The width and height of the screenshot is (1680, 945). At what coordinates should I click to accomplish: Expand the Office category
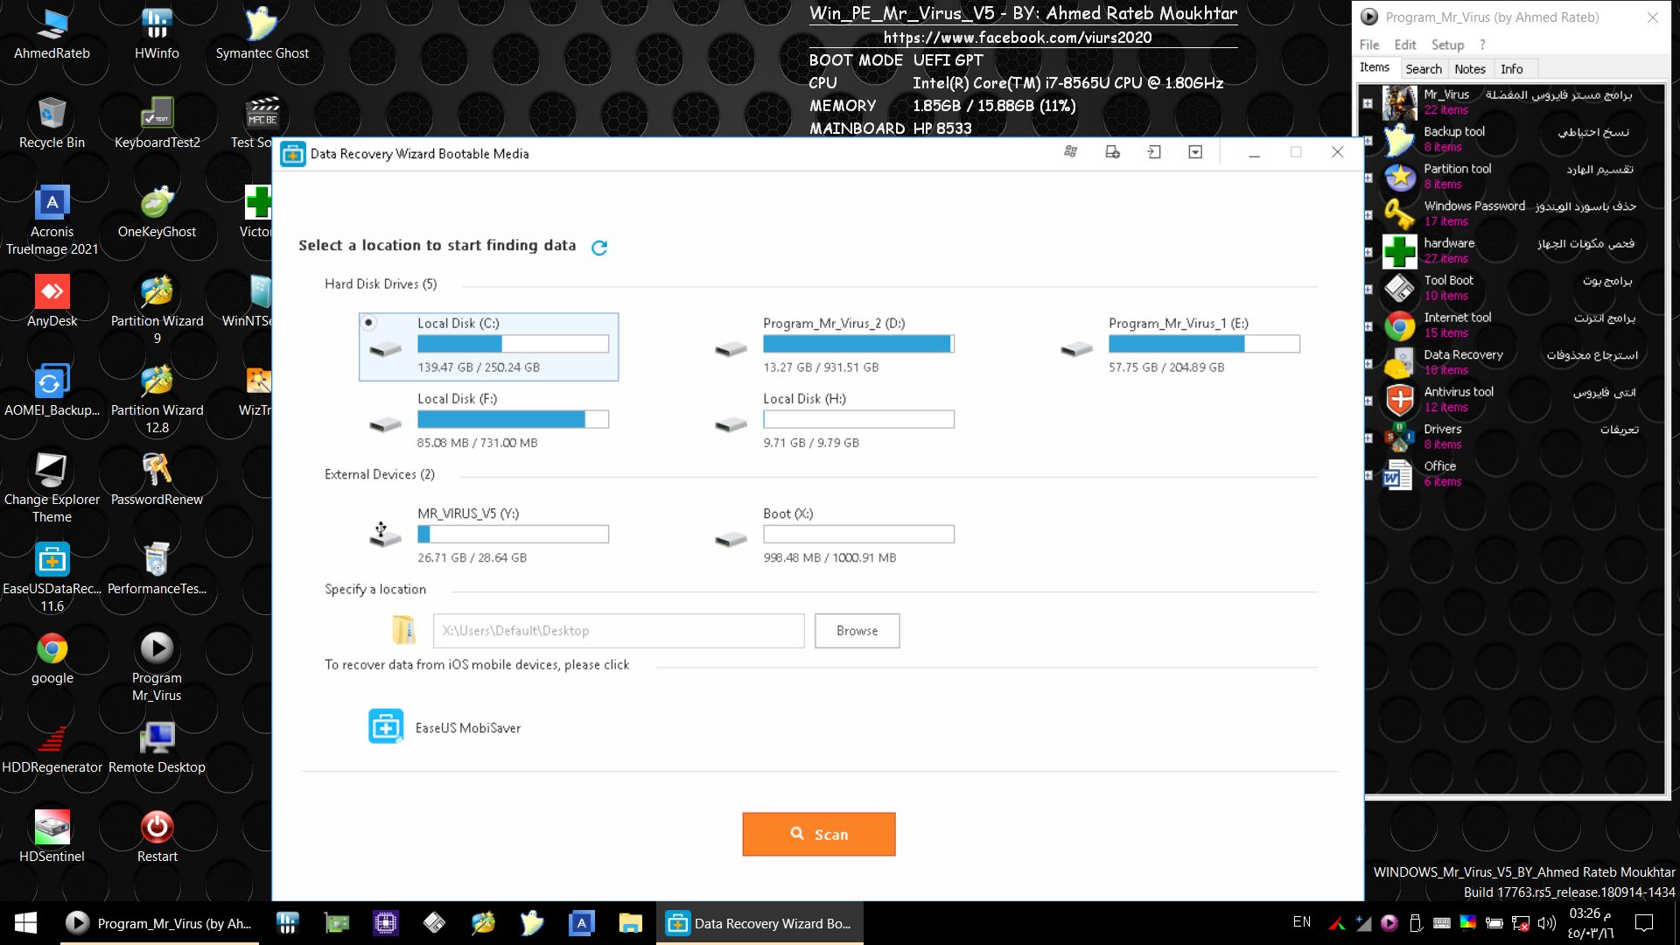click(1368, 475)
